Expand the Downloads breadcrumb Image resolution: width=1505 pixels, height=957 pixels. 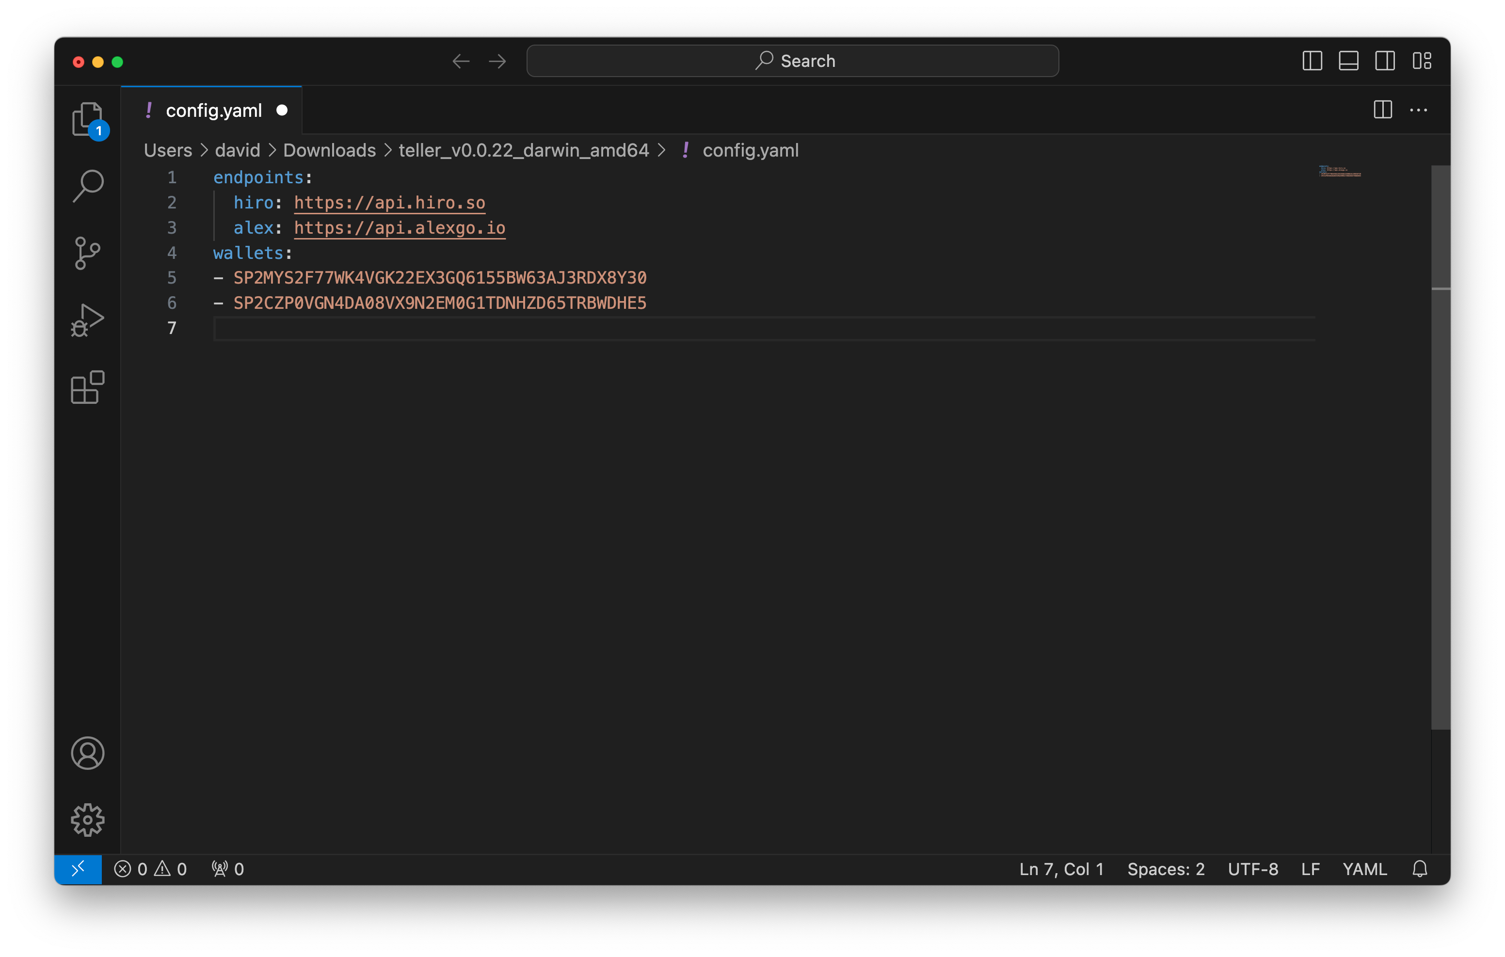tap(329, 150)
